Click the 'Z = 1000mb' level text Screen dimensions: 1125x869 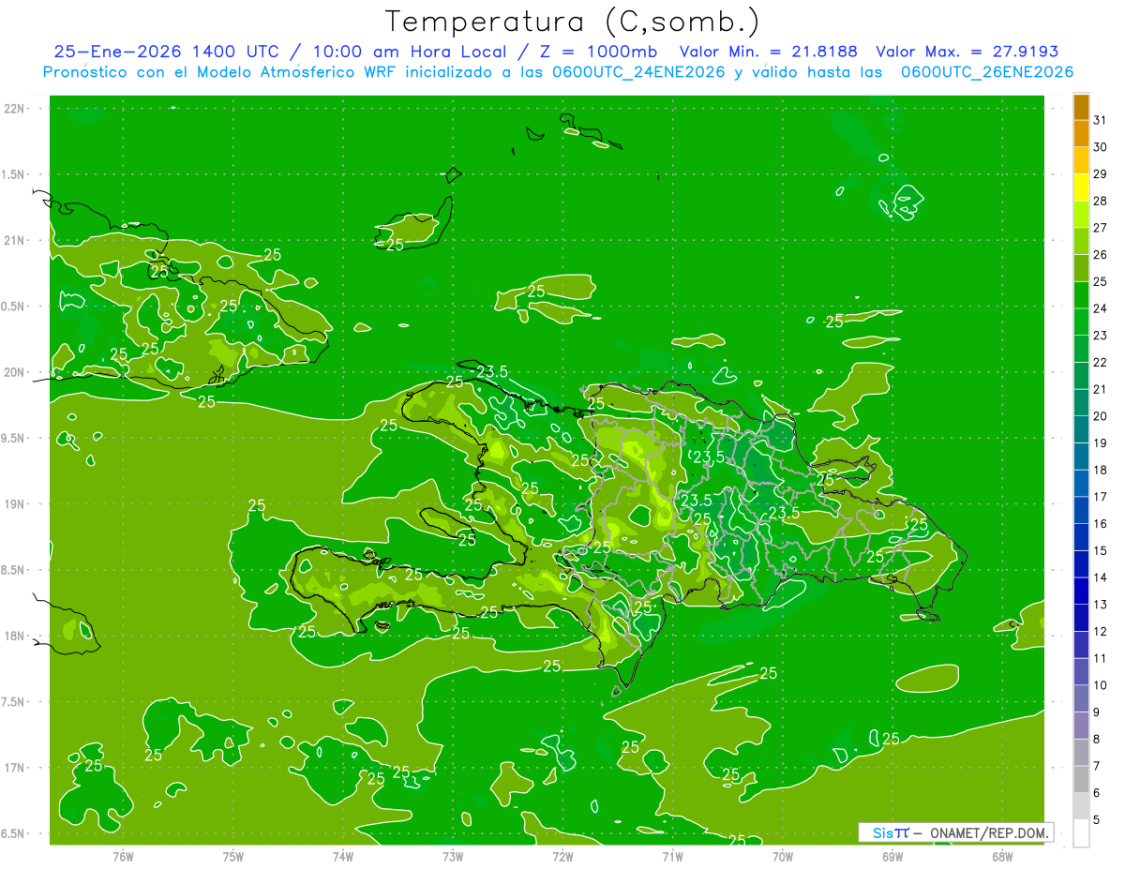[x=596, y=52]
